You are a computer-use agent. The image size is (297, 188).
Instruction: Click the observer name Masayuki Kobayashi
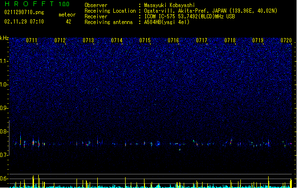click(170, 5)
